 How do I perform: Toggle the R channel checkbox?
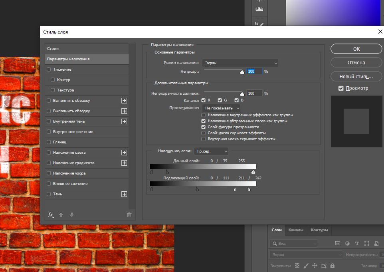pyautogui.click(x=203, y=100)
